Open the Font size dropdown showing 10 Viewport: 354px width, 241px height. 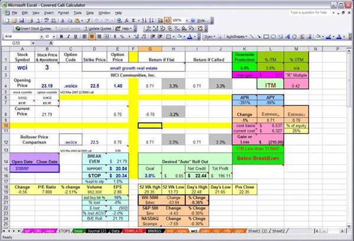point(54,37)
